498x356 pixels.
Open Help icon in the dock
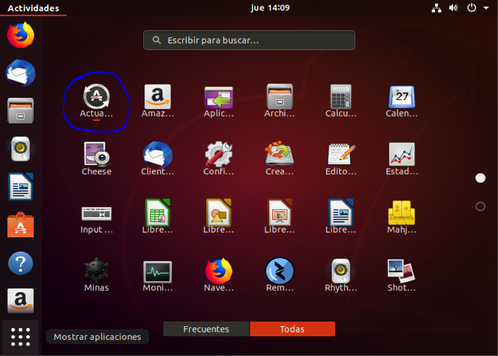21,263
